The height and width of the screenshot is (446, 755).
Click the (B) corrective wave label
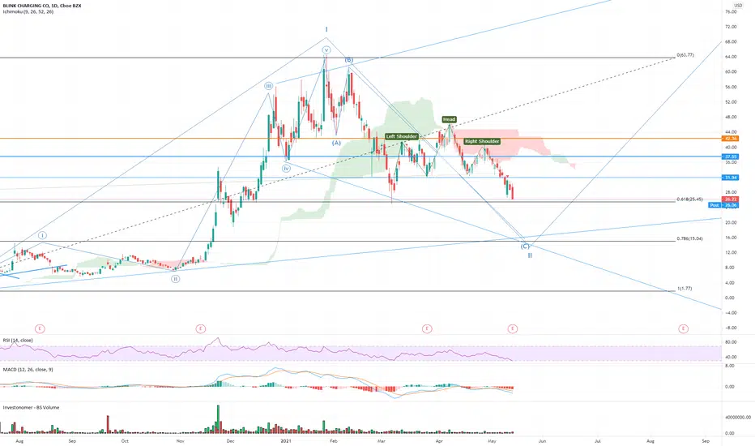(348, 60)
